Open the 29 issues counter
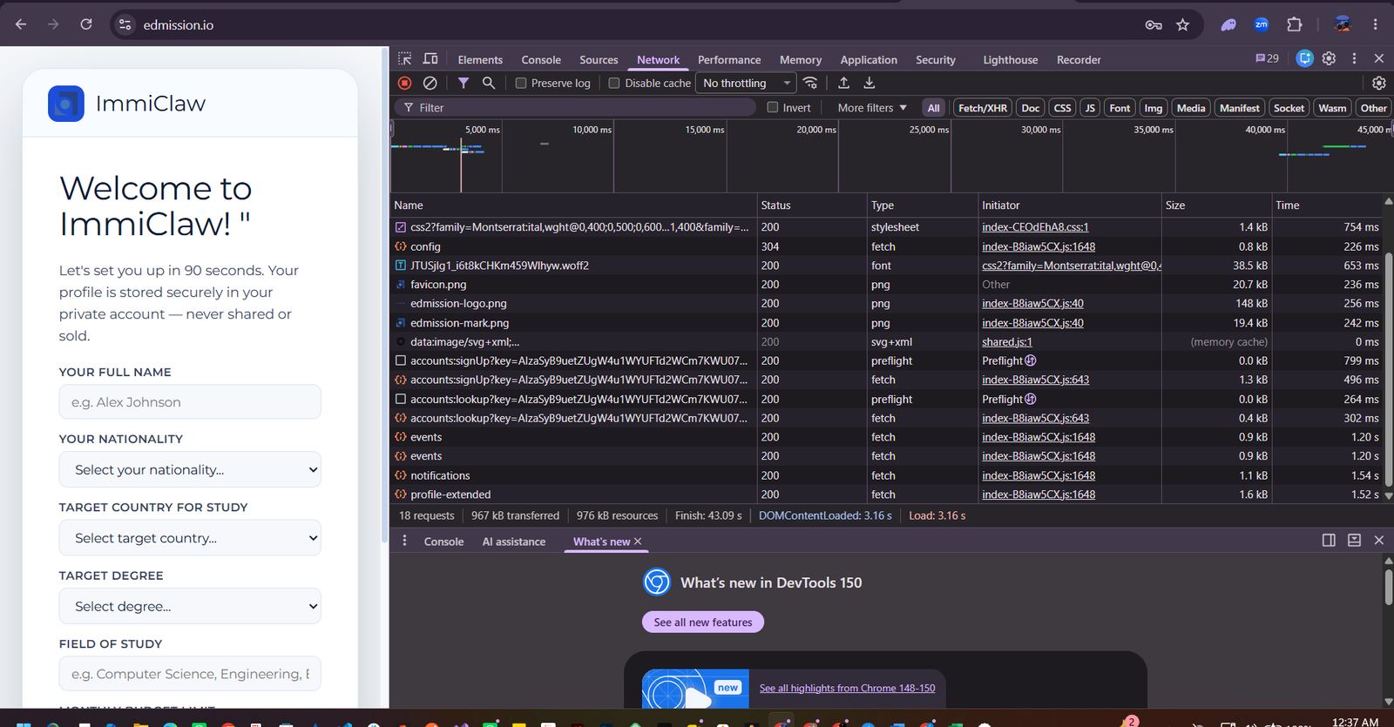 (1267, 58)
